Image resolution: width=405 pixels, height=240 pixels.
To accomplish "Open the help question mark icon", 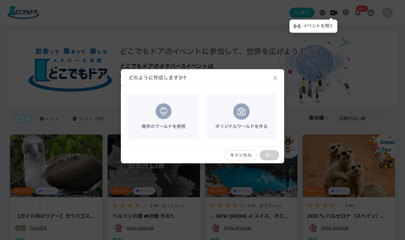I will (x=371, y=13).
